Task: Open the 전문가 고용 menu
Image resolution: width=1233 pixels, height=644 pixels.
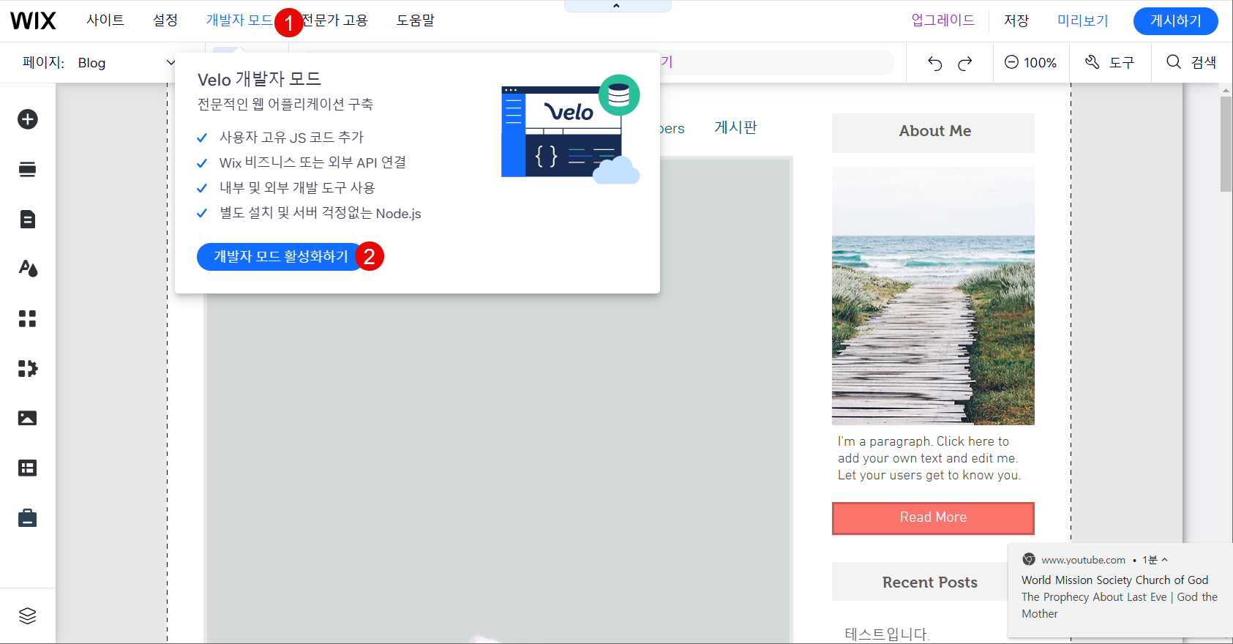Action: pos(336,20)
